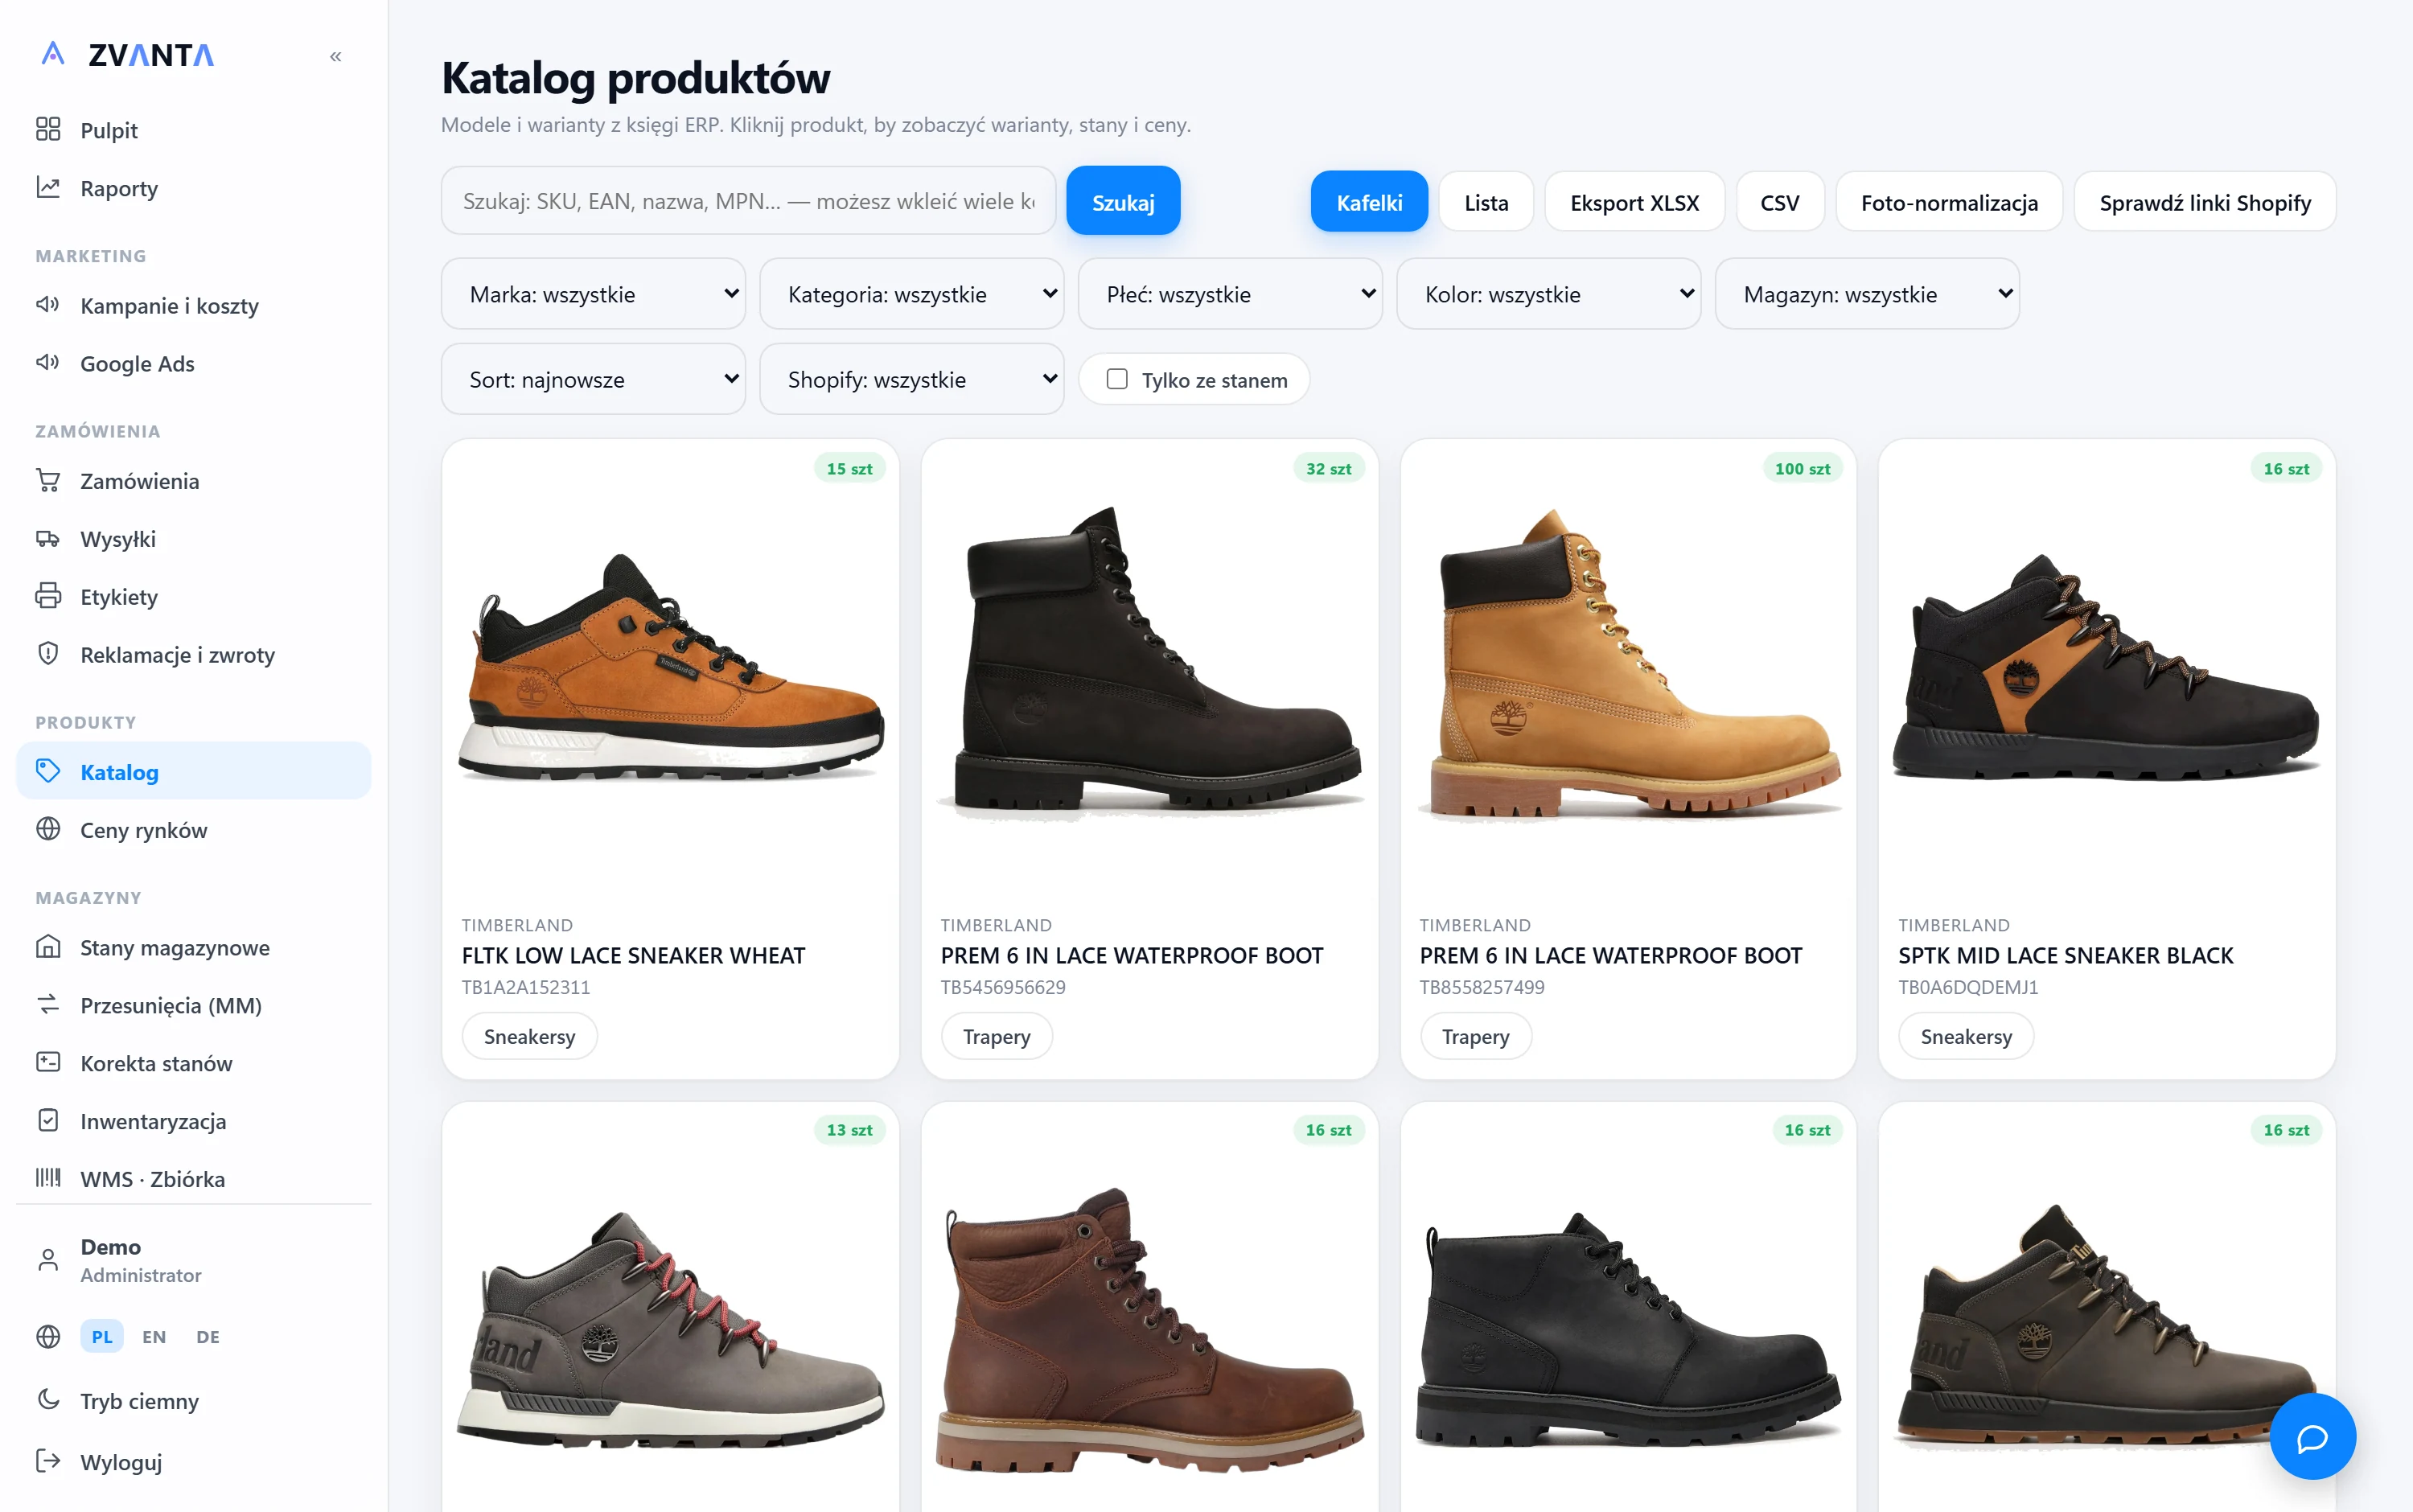The width and height of the screenshot is (2413, 1512).
Task: Open the Marka: wszystkie dropdown
Action: pyautogui.click(x=593, y=294)
